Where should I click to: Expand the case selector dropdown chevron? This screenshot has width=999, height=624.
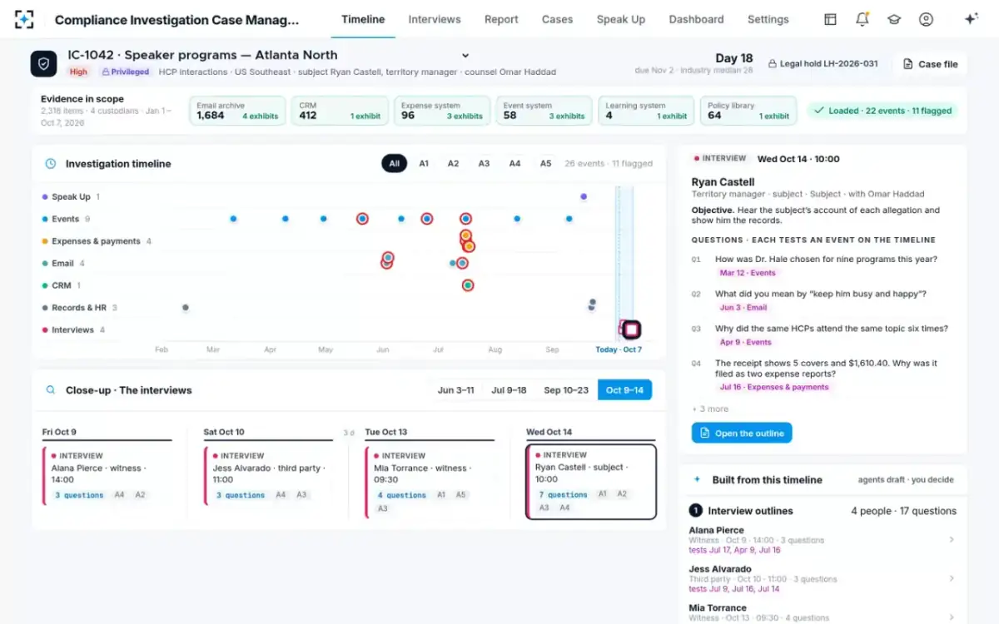(x=465, y=56)
